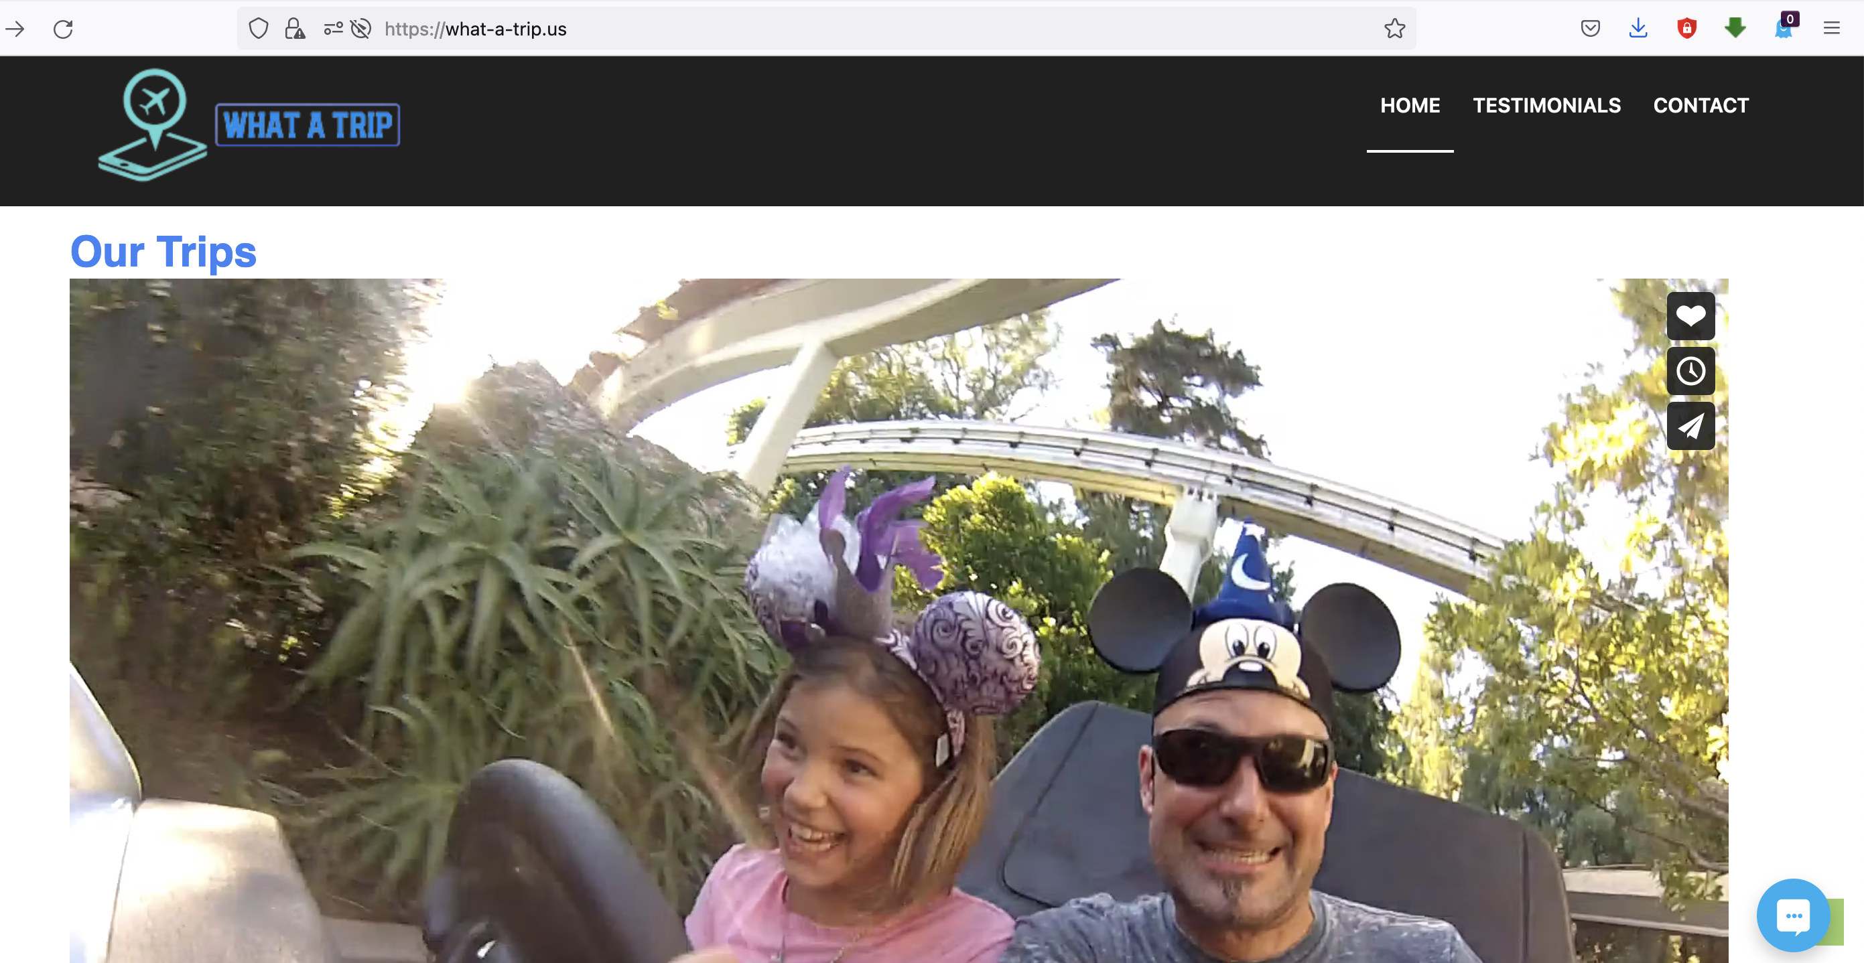1864x963 pixels.
Task: Click the watch later clock icon
Action: click(x=1690, y=371)
